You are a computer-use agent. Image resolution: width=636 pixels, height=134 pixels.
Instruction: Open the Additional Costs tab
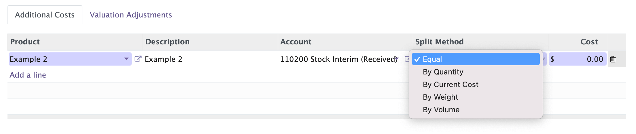click(45, 15)
